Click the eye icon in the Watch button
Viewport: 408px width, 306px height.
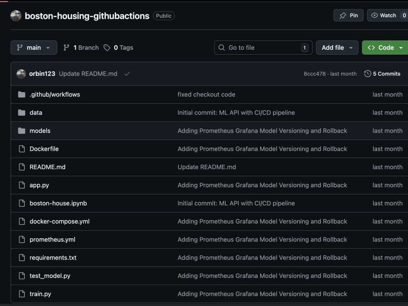click(375, 16)
